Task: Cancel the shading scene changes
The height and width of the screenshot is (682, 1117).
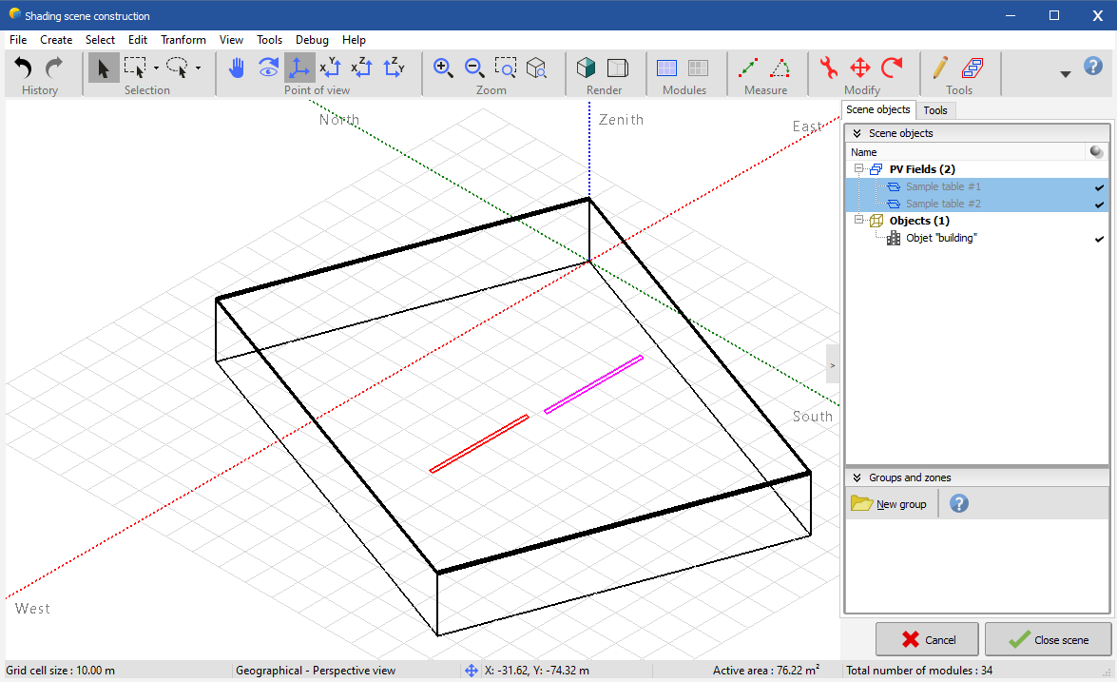Action: (927, 639)
